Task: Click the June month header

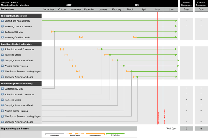Action: [171, 9]
